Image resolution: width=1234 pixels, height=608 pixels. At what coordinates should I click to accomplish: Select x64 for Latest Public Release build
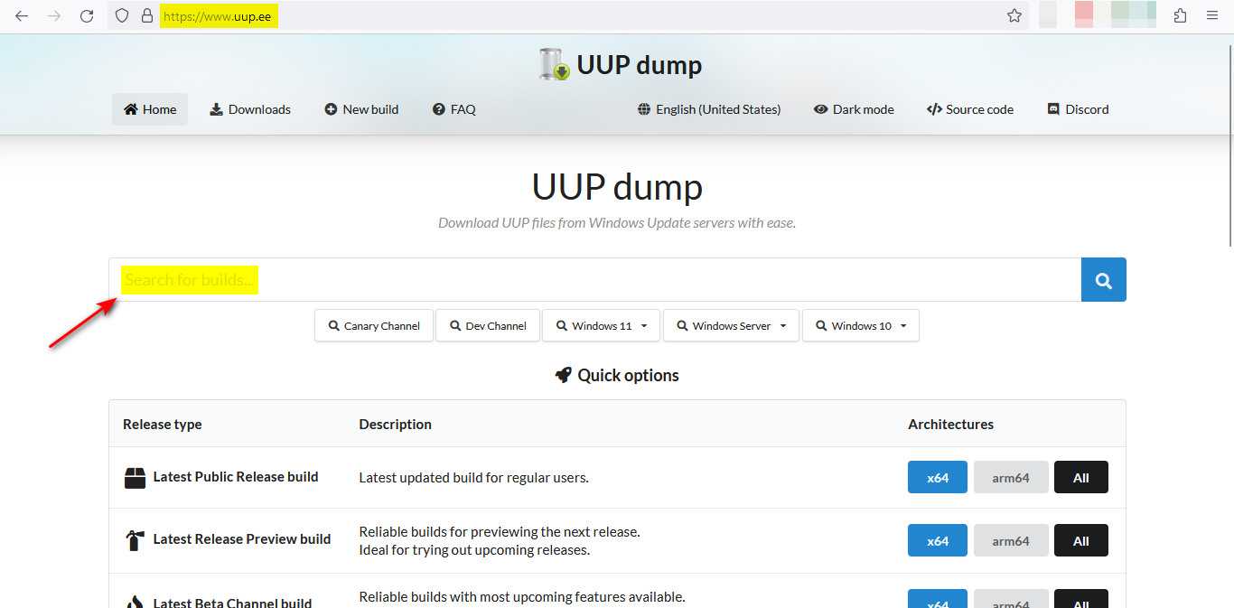(938, 478)
